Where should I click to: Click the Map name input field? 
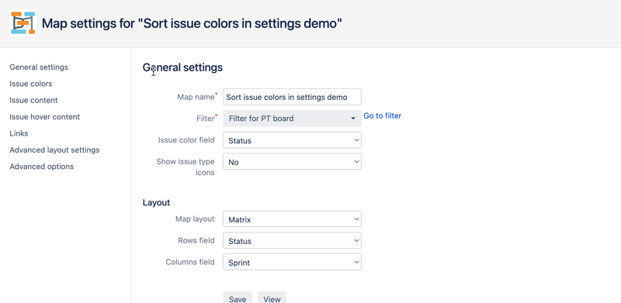pyautogui.click(x=292, y=97)
